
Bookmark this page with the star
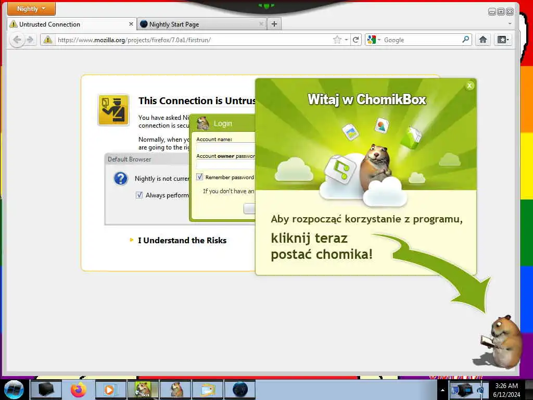tap(337, 40)
